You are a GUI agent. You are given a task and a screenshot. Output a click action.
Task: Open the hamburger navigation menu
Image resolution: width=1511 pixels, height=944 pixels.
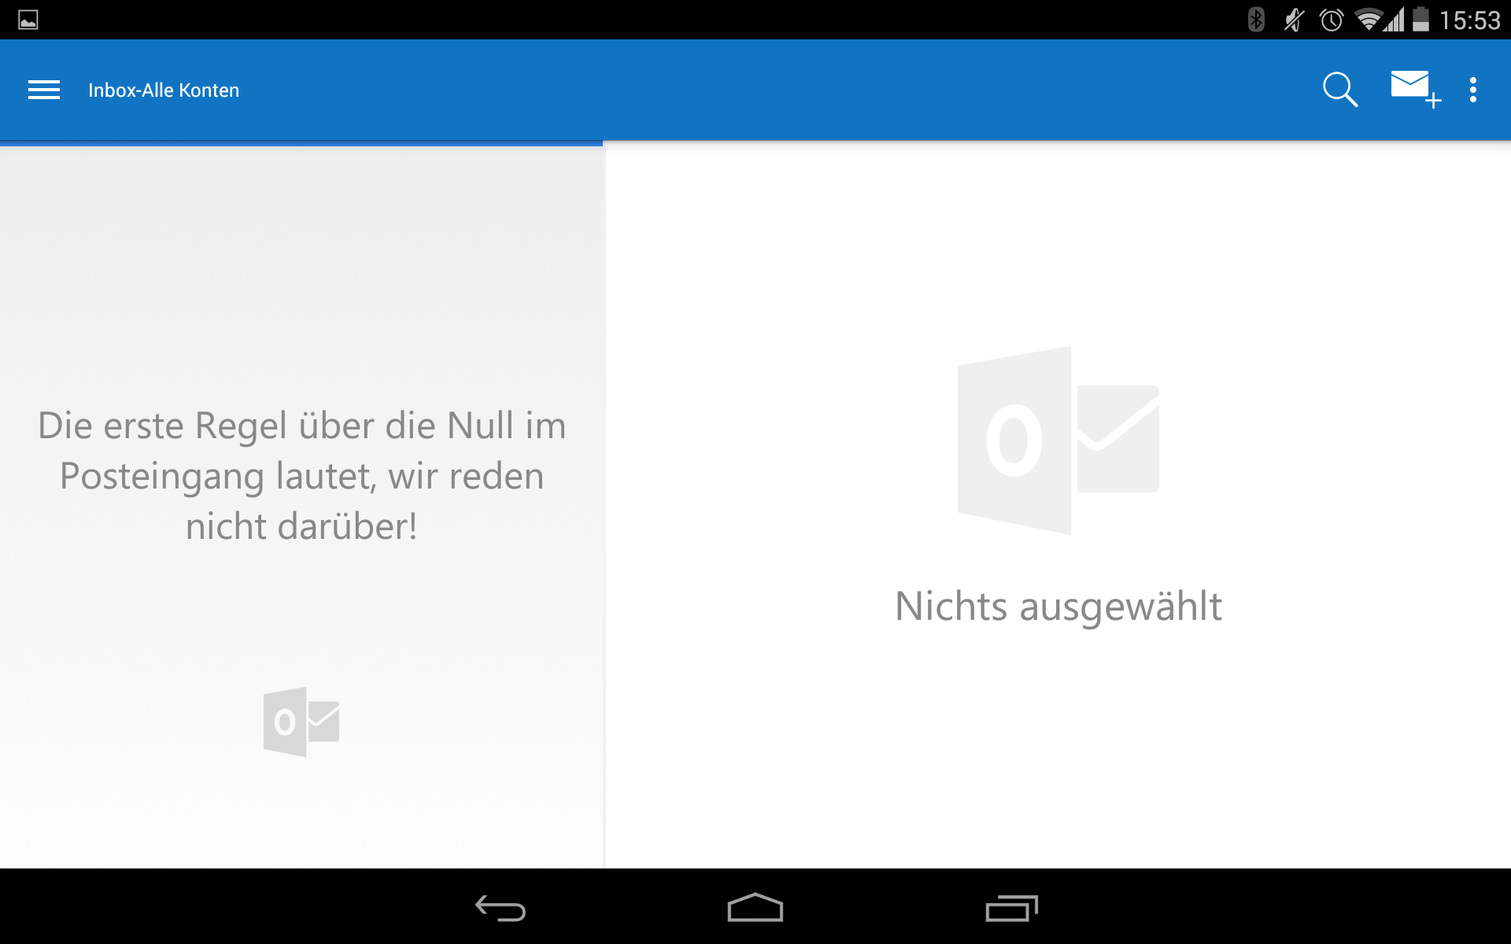[44, 90]
